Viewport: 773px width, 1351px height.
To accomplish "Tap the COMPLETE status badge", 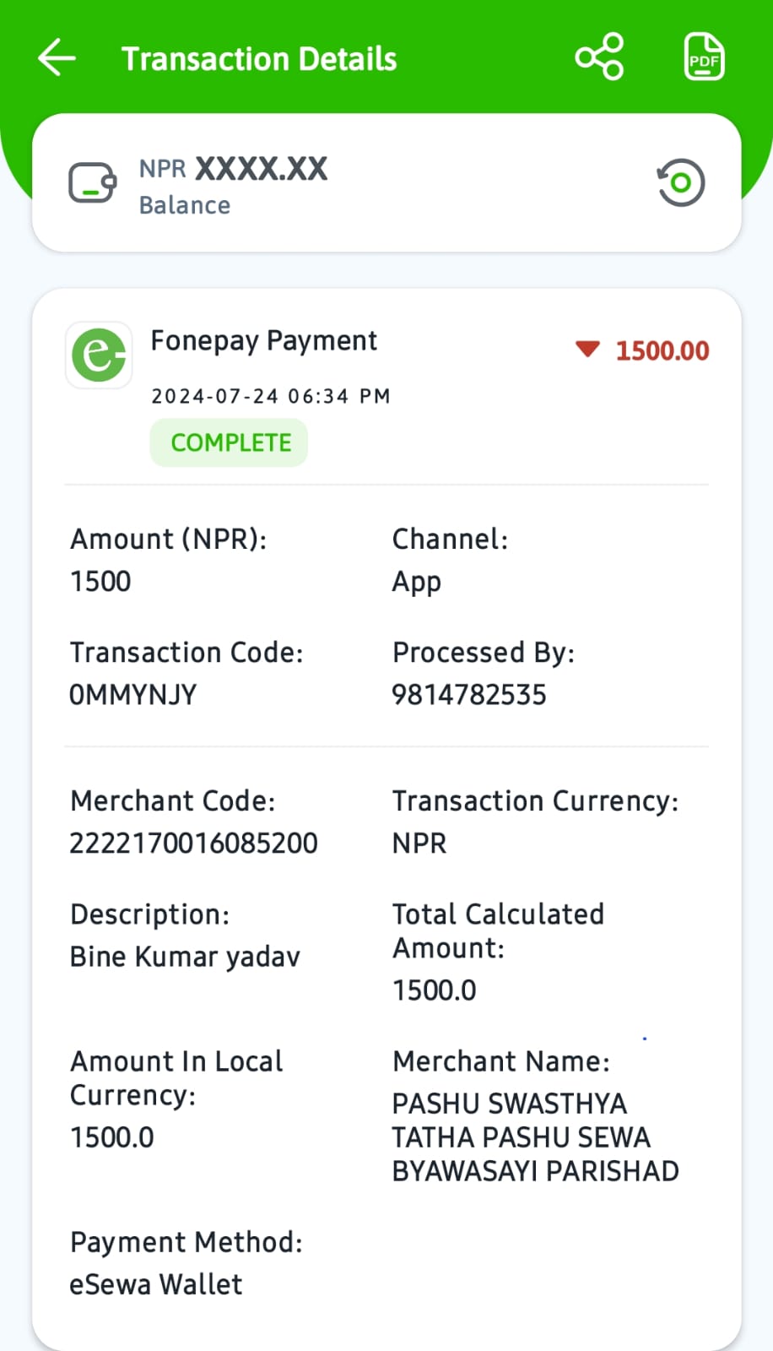I will 229,442.
